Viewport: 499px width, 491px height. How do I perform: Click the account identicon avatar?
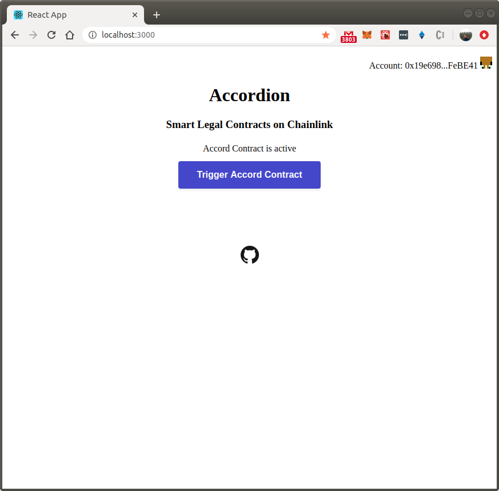pyautogui.click(x=486, y=63)
